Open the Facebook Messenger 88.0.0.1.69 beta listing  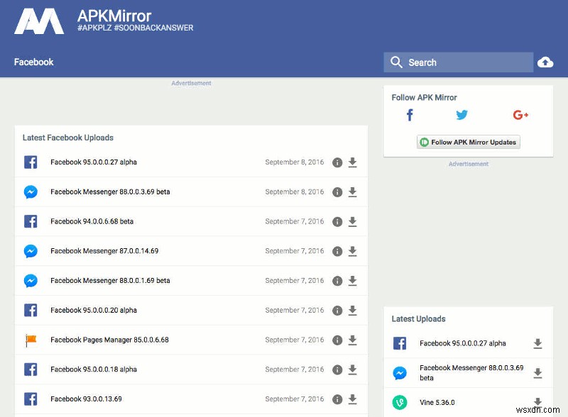[109, 280]
